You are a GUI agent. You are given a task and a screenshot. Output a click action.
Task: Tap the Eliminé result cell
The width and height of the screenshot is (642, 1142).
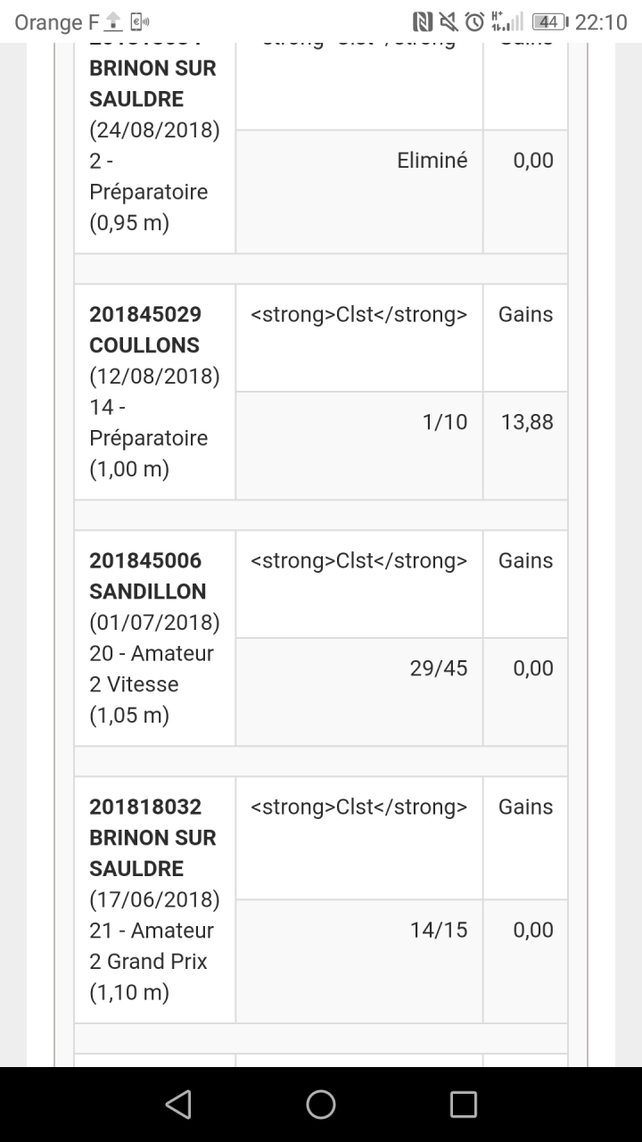click(x=432, y=161)
